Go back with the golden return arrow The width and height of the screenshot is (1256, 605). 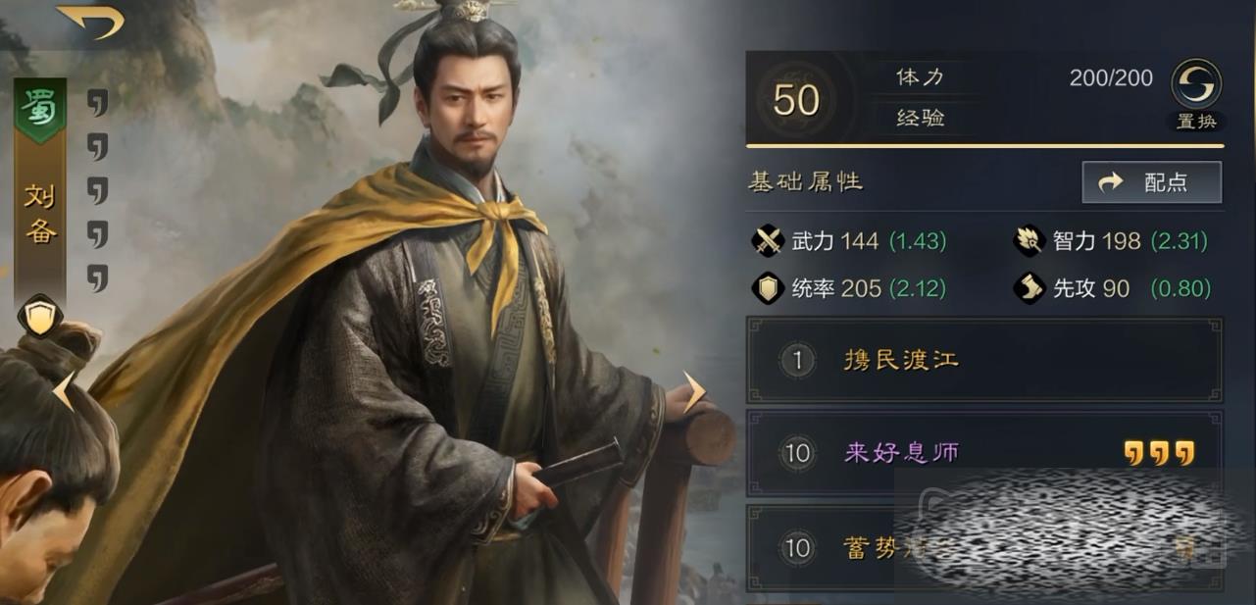pos(90,20)
